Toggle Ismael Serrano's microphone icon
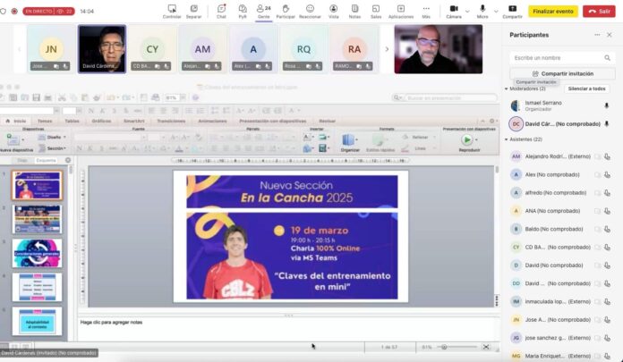Viewport: 623px width, 362px height. click(x=606, y=105)
